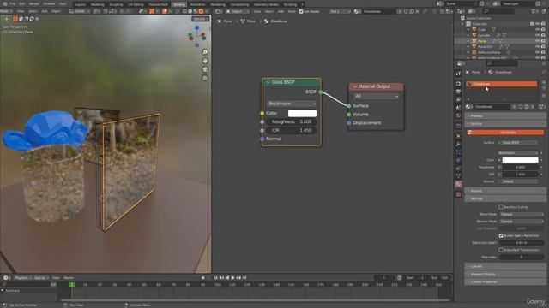
Task: Open the Texture properties tab icon
Action: 458,194
